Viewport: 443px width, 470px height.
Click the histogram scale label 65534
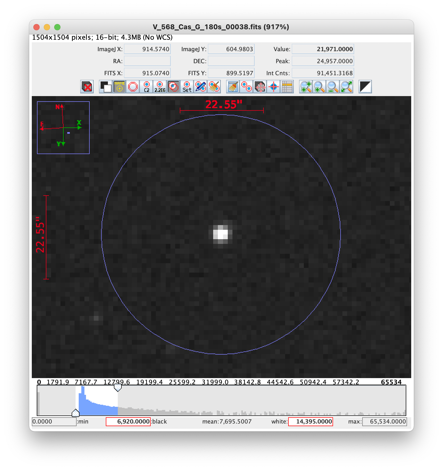(x=391, y=382)
